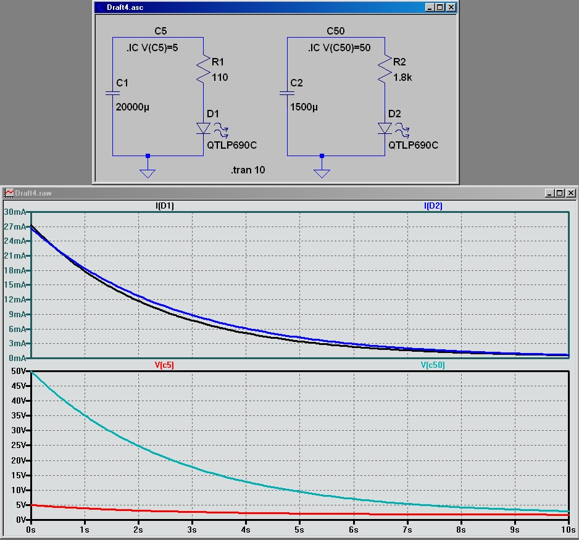This screenshot has height=540, width=579.
Task: Click the C50 net label
Action: click(336, 31)
